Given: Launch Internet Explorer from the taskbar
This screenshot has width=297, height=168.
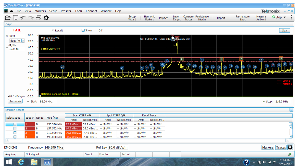Looking at the screenshot, I should (20, 162).
